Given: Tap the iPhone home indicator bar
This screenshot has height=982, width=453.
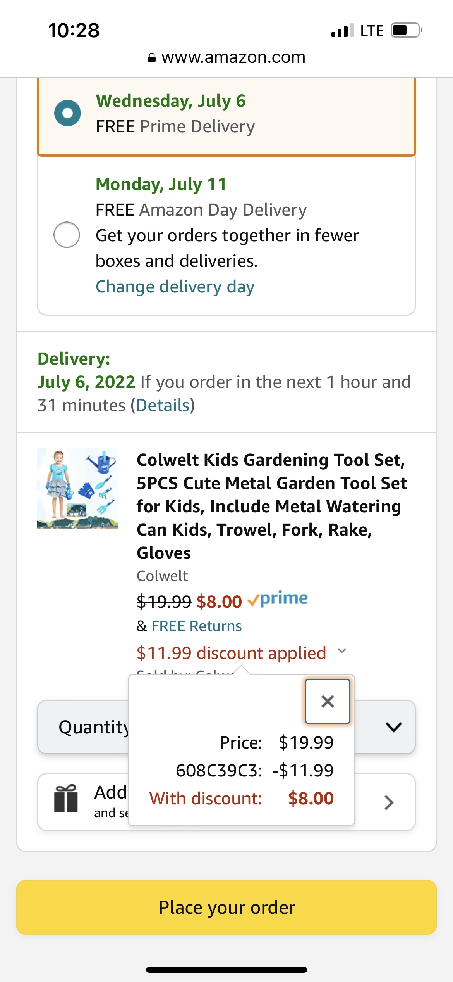Looking at the screenshot, I should tap(226, 970).
